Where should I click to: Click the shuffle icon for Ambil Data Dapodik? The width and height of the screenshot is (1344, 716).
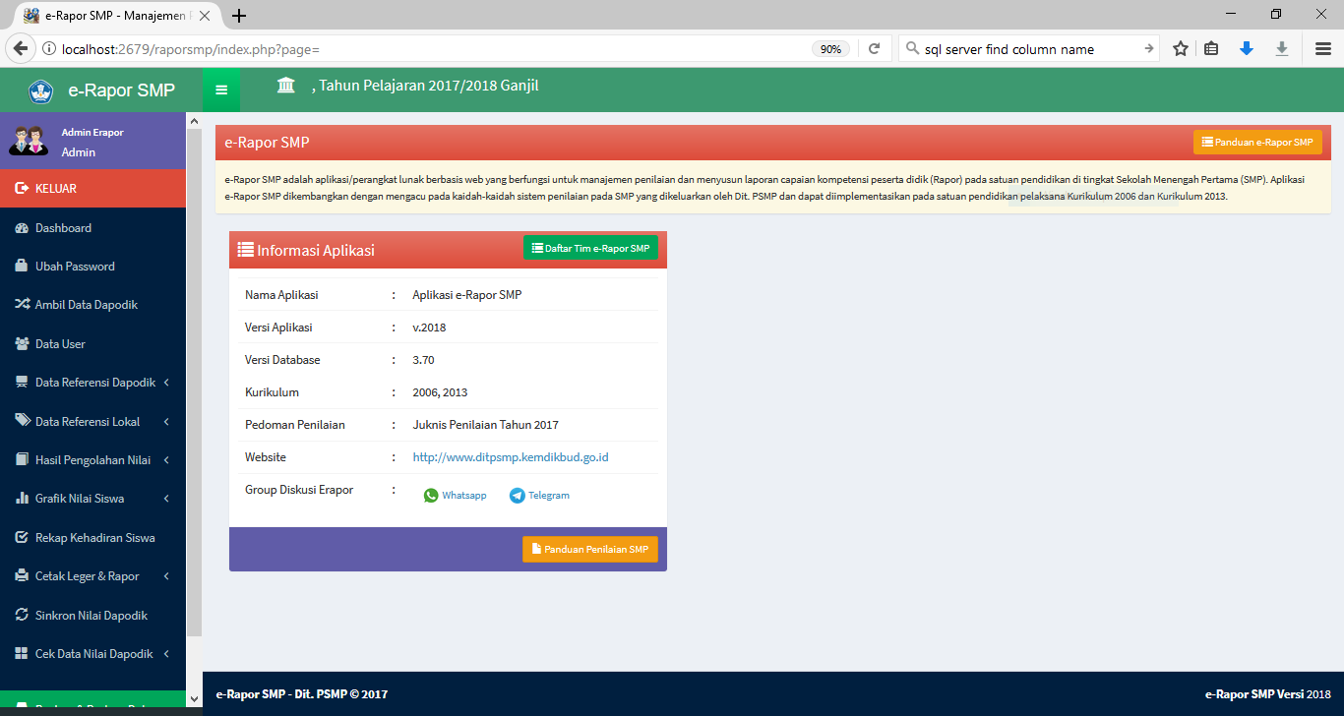[x=22, y=305]
